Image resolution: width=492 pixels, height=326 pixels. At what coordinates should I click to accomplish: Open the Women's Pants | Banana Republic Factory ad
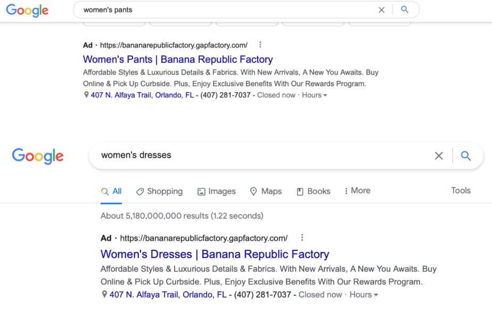click(x=178, y=59)
